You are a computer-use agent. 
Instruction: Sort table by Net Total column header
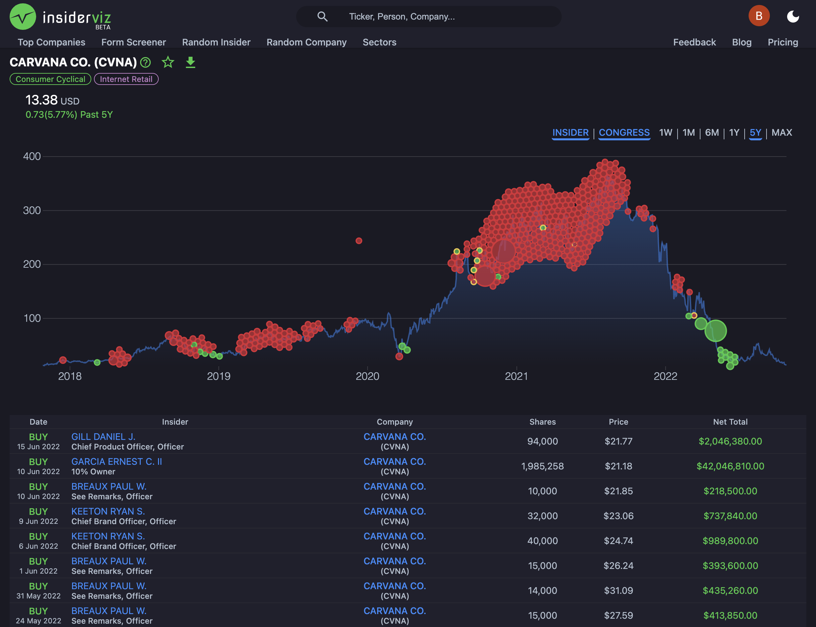tap(730, 422)
